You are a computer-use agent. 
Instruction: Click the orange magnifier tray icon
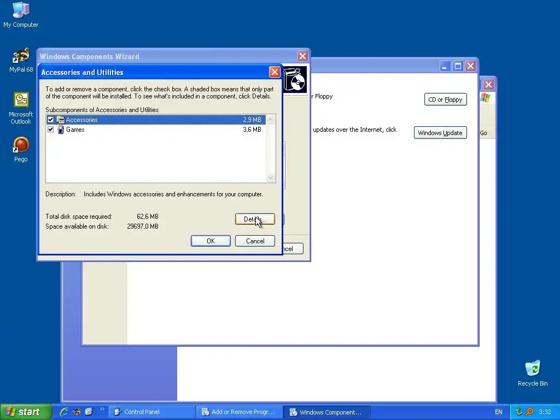pos(529,412)
